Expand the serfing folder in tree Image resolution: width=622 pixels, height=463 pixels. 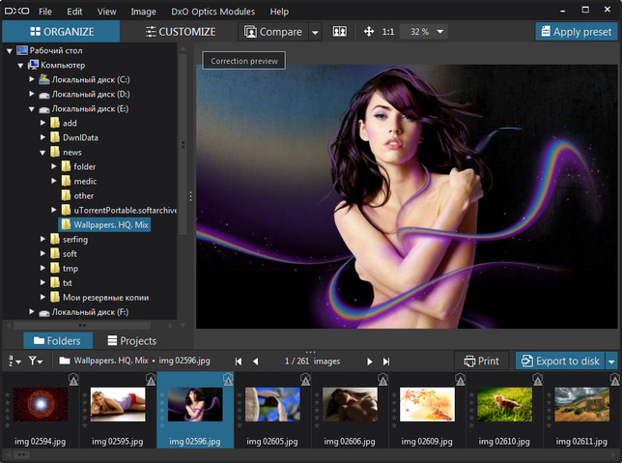(43, 239)
